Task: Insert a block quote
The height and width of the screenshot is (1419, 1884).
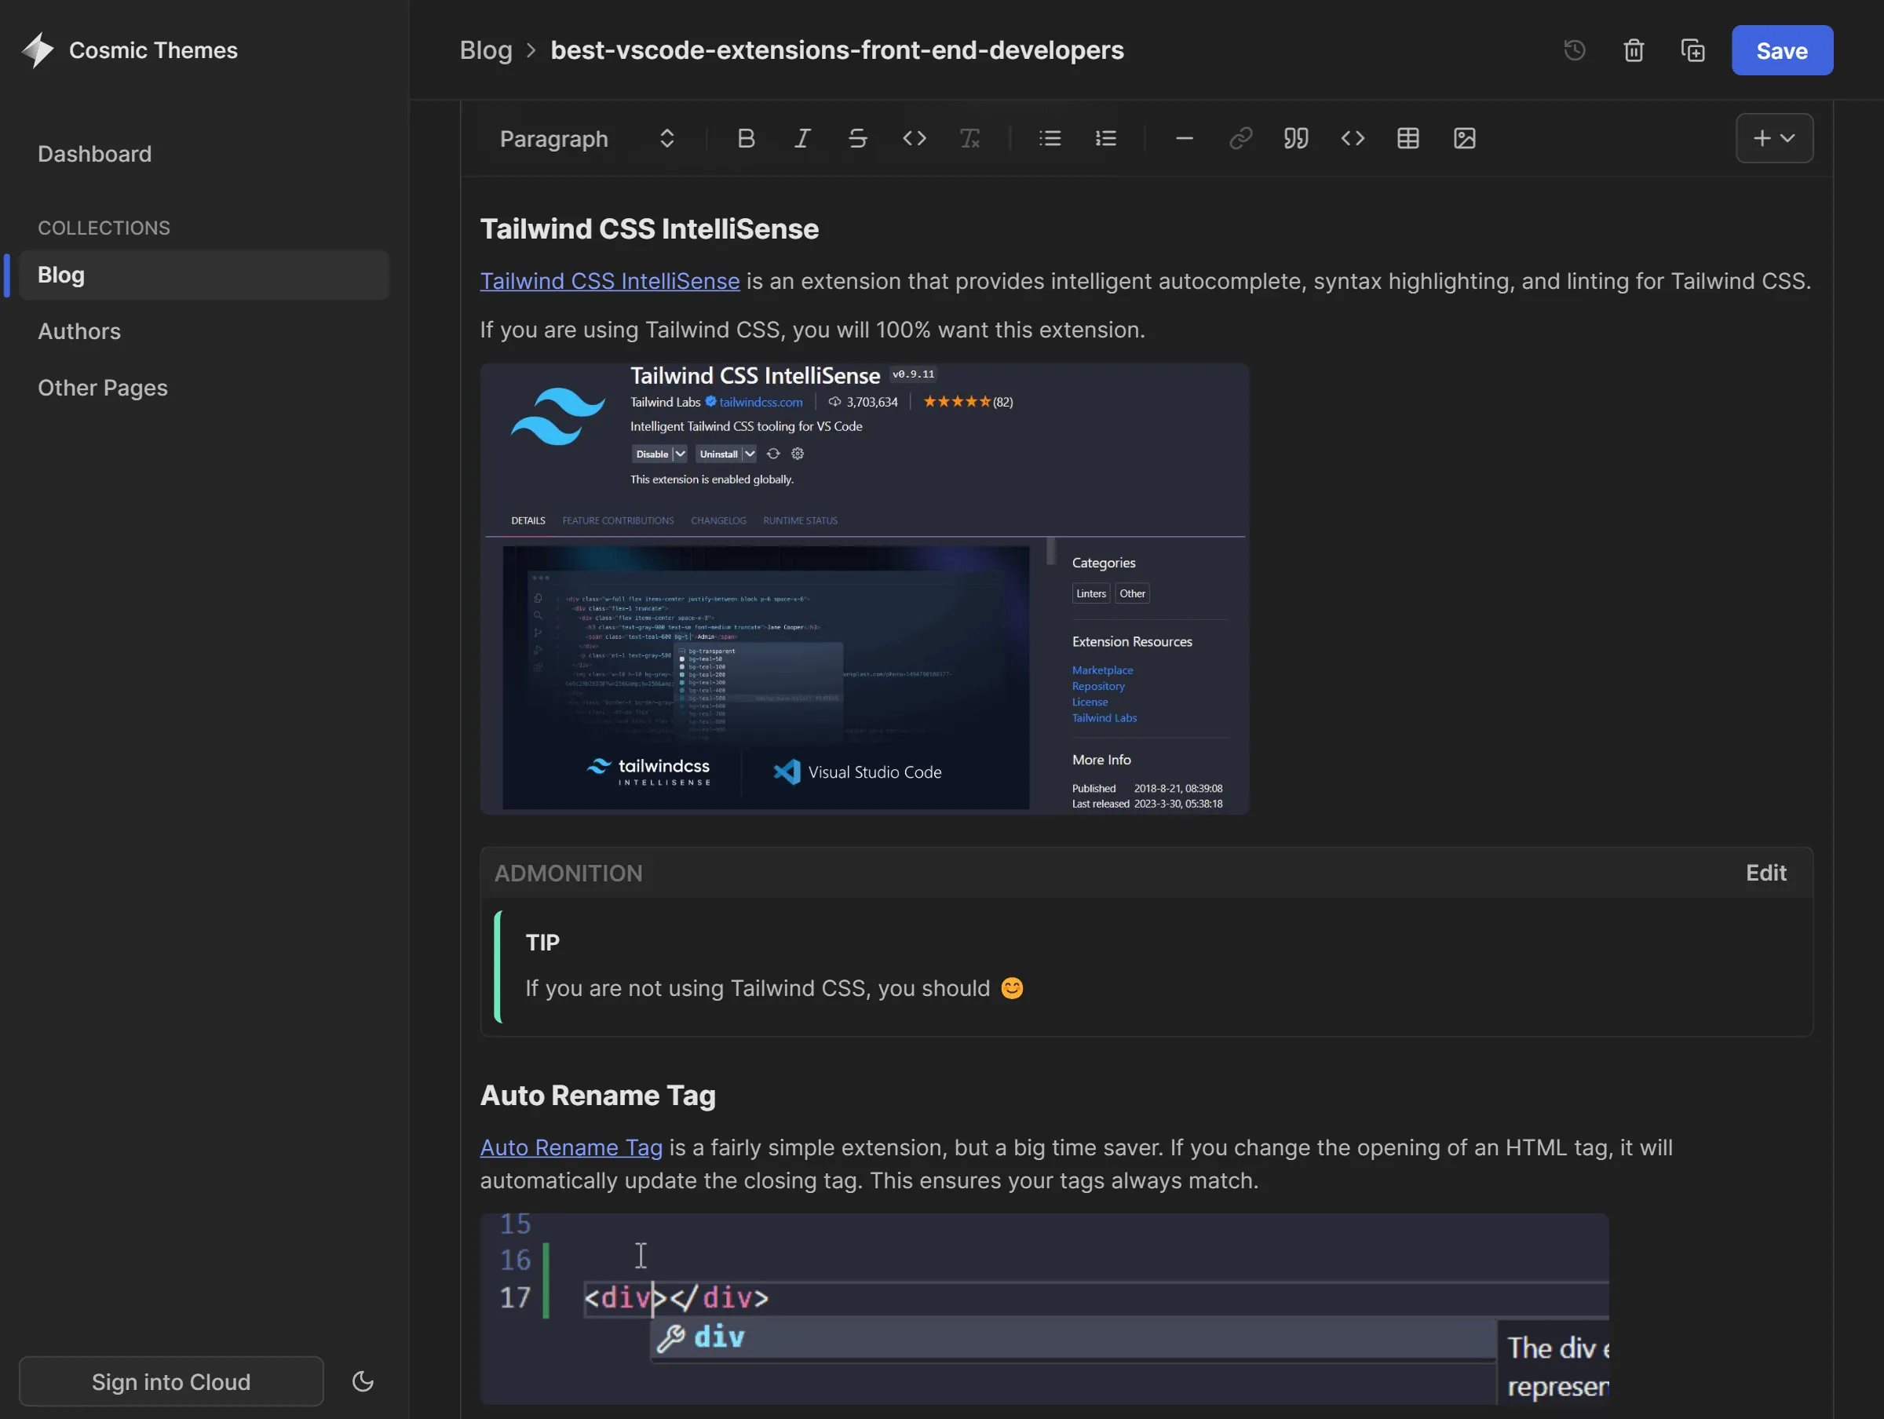Action: [x=1296, y=138]
